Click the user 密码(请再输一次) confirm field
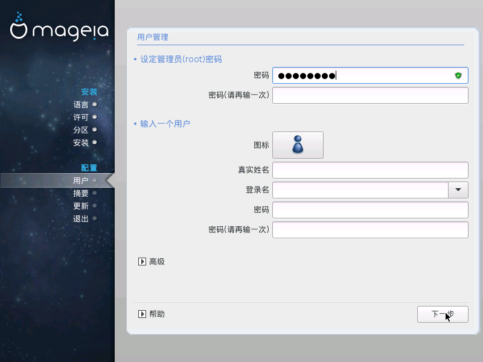 click(x=370, y=230)
